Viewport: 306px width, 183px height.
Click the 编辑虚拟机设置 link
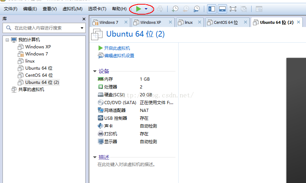click(119, 56)
